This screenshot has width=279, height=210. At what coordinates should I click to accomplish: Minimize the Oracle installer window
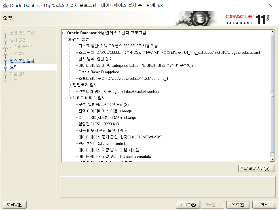237,5
